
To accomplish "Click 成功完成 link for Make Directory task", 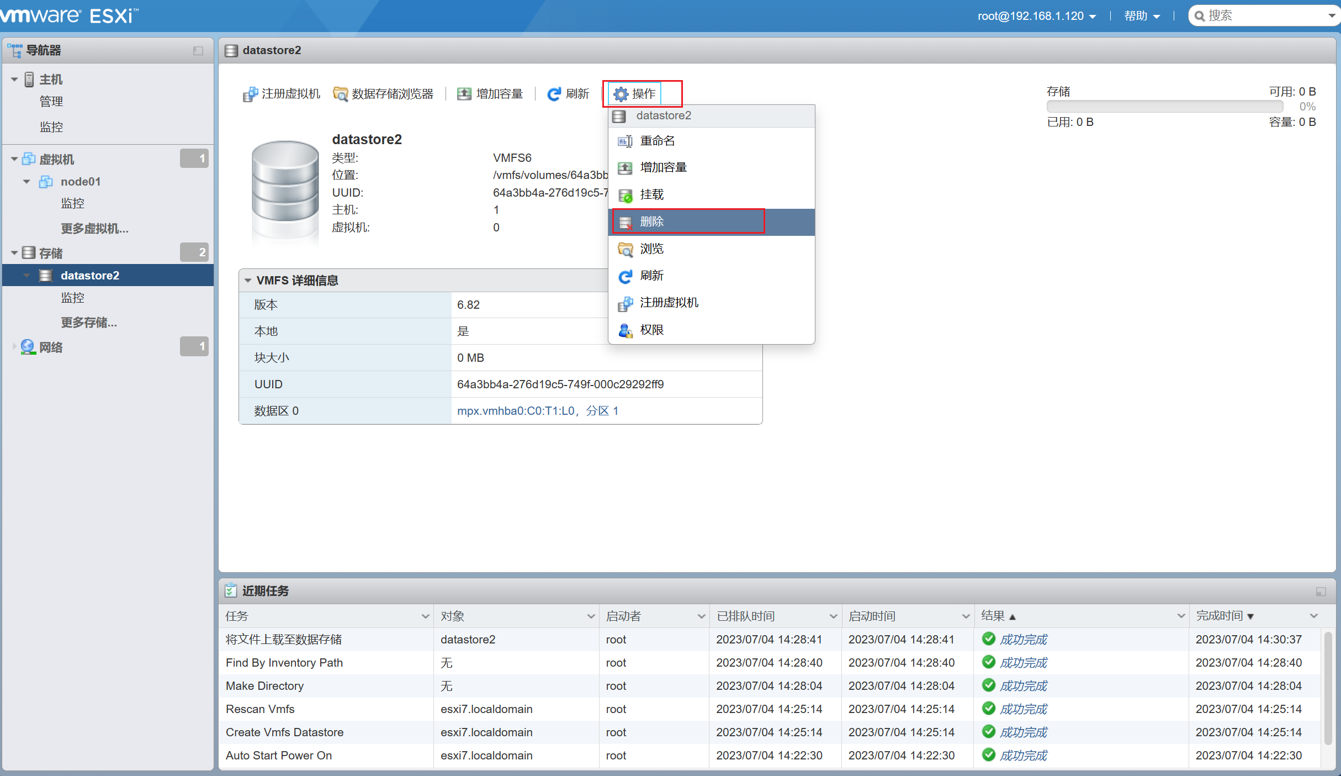I will (1024, 686).
